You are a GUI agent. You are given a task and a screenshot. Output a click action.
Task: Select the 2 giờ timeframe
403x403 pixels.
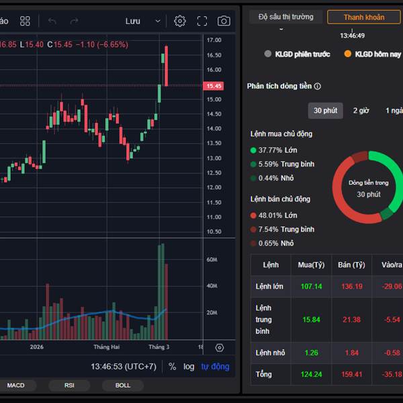(x=361, y=111)
